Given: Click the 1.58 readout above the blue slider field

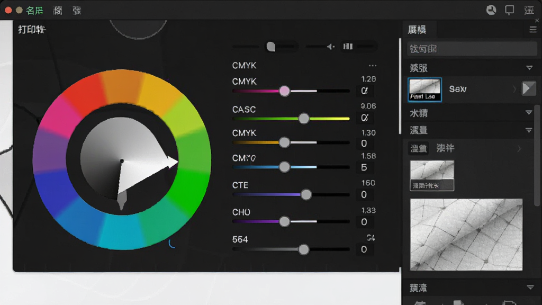Looking at the screenshot, I should pos(368,156).
